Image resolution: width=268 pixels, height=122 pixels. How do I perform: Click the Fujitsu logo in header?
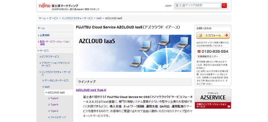45,5
